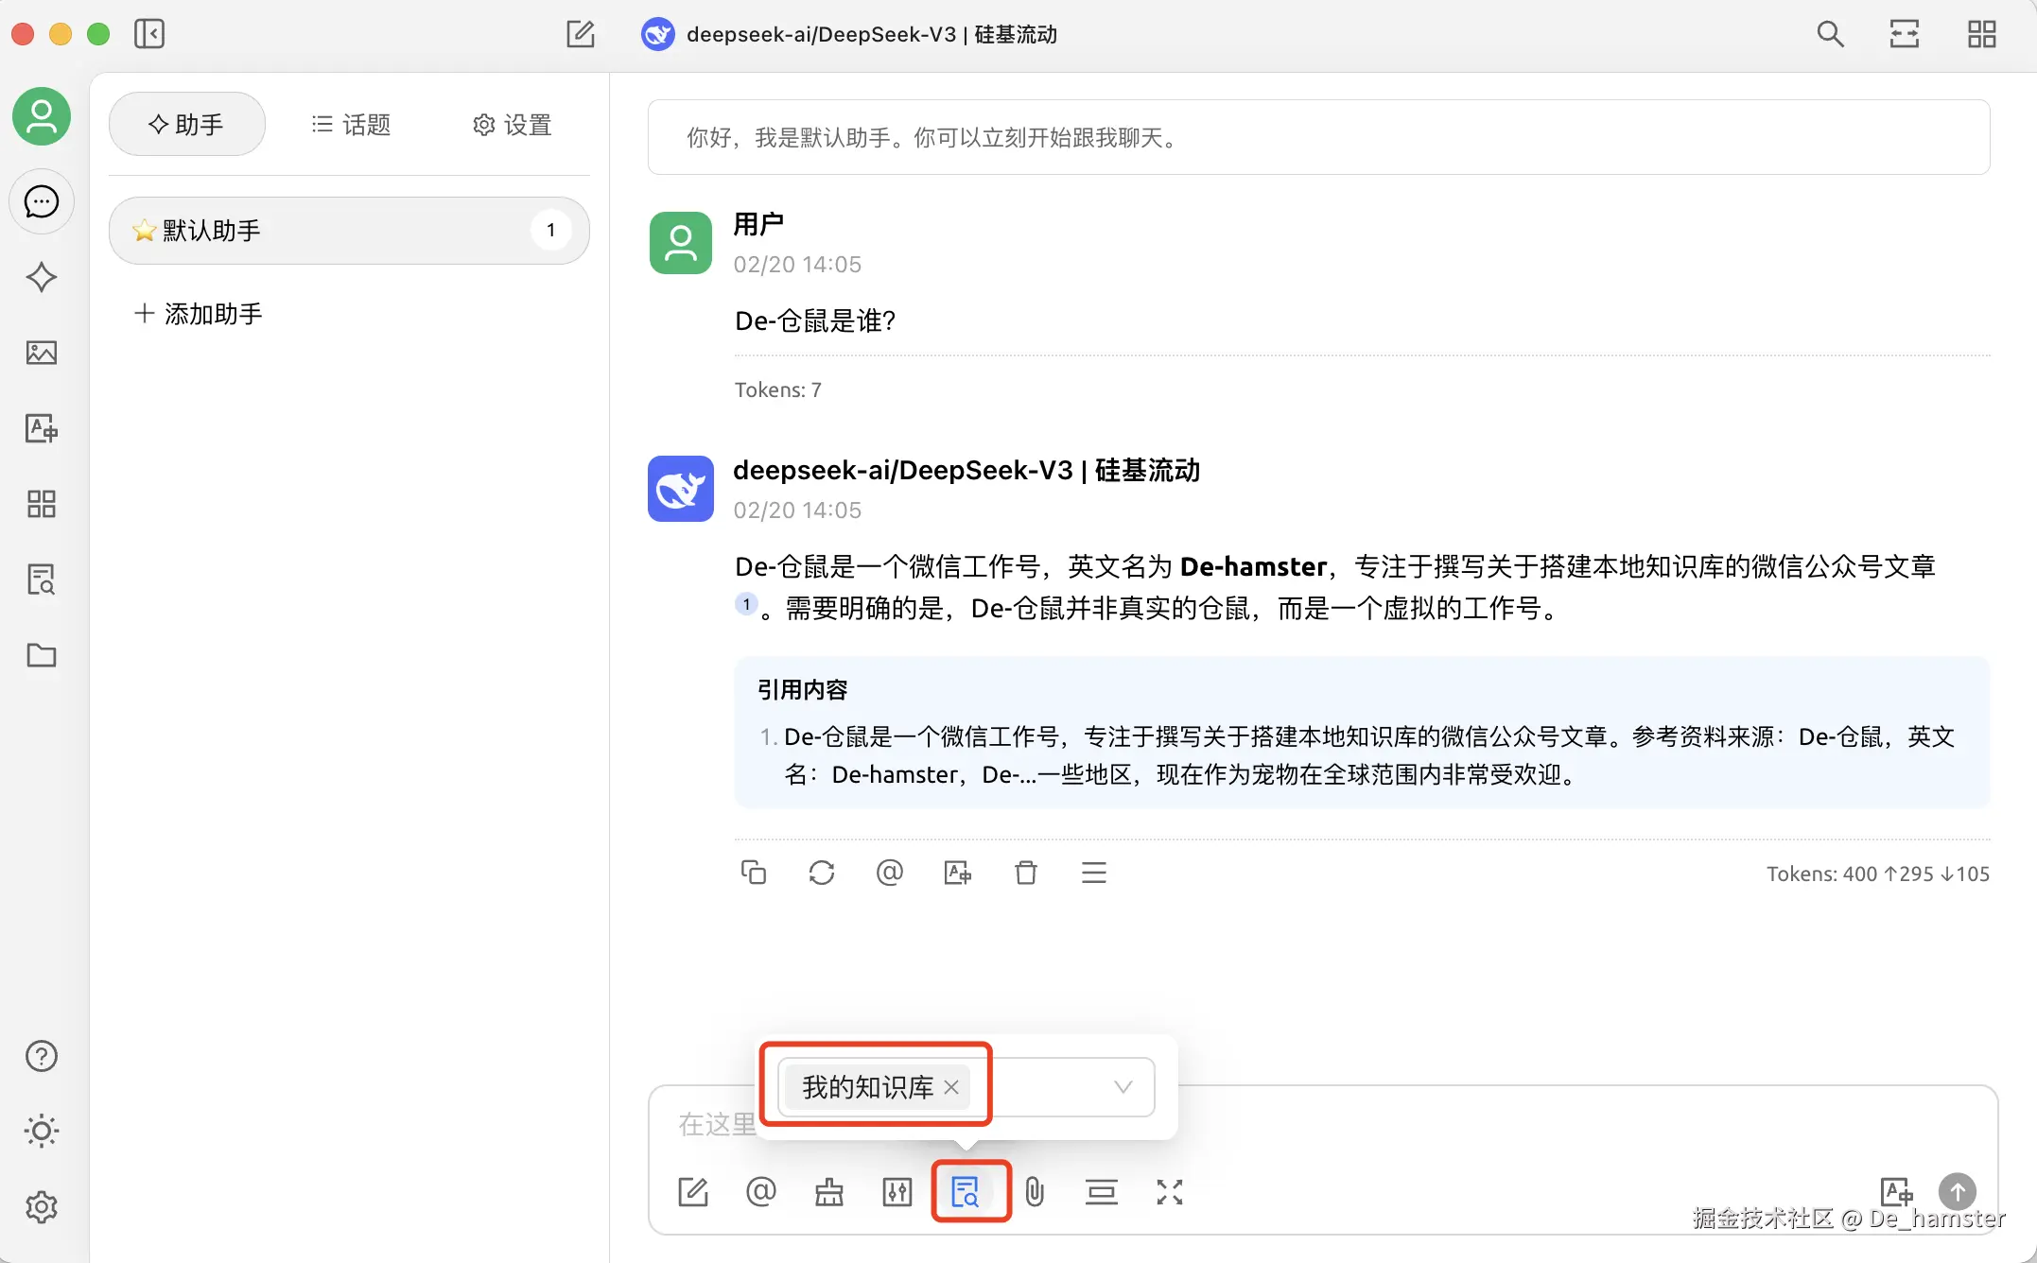The image size is (2037, 1263).
Task: Open the knowledge base sidebar icon
Action: coord(41,580)
